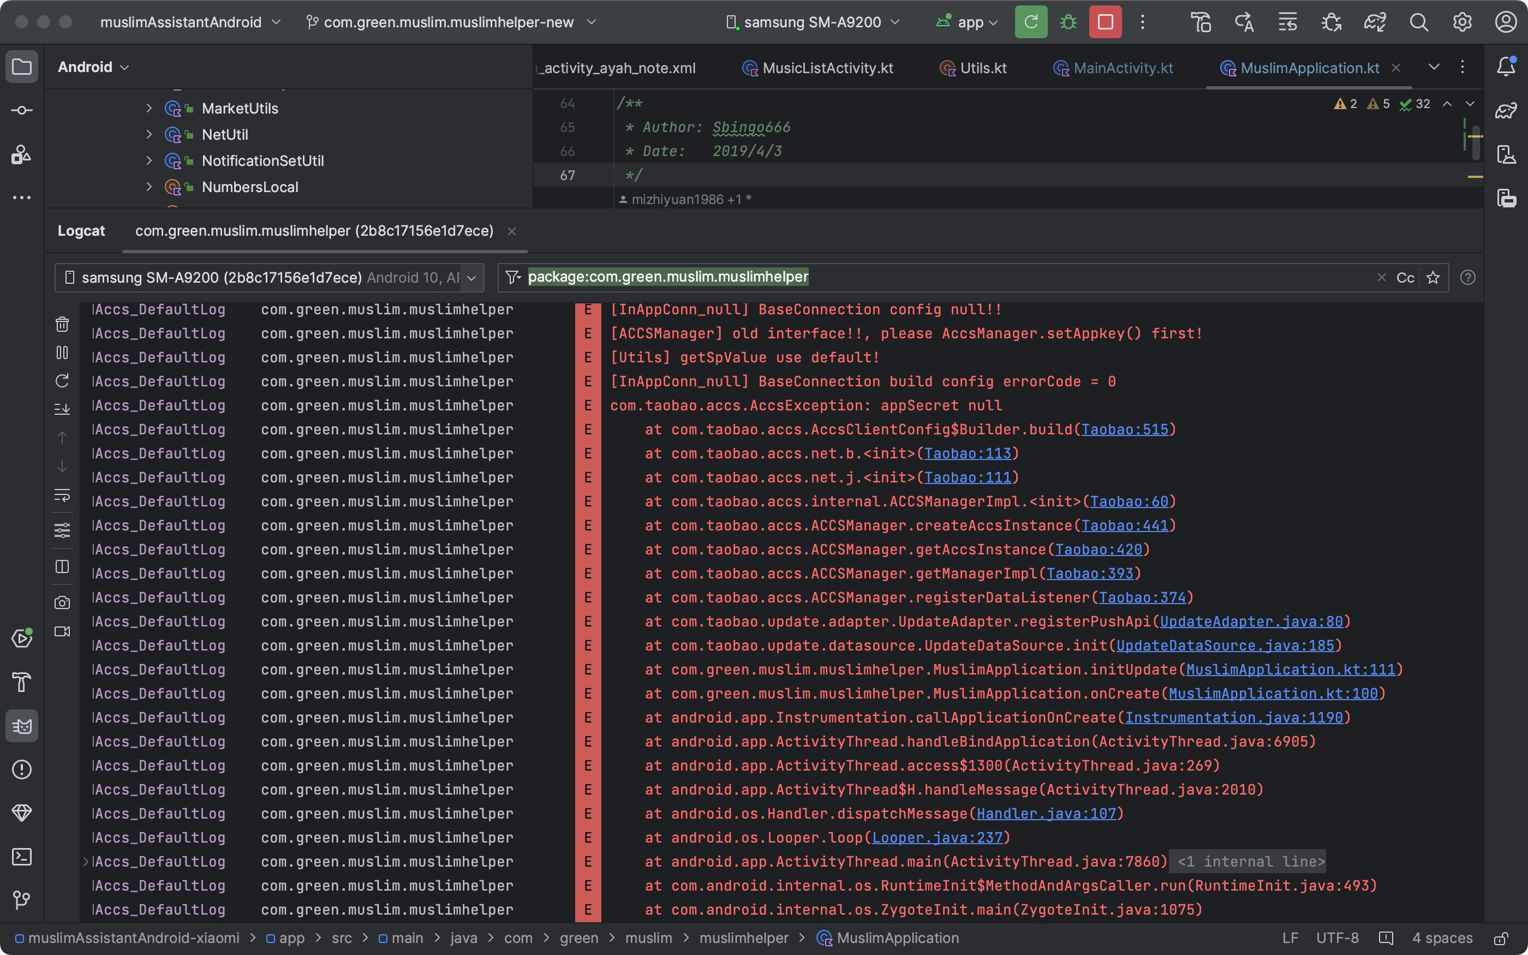Expand the NumbersLocal tree node

149,187
